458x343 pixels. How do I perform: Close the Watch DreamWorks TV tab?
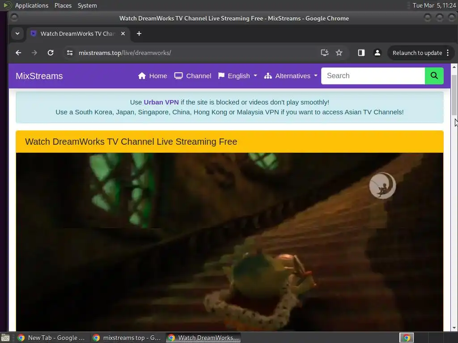[x=123, y=33]
